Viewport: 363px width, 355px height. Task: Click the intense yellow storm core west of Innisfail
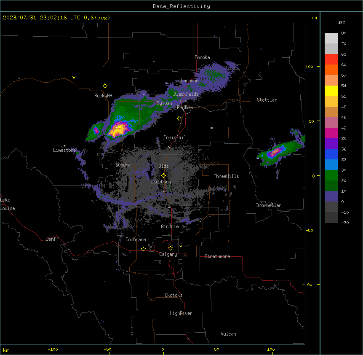pyautogui.click(x=117, y=131)
